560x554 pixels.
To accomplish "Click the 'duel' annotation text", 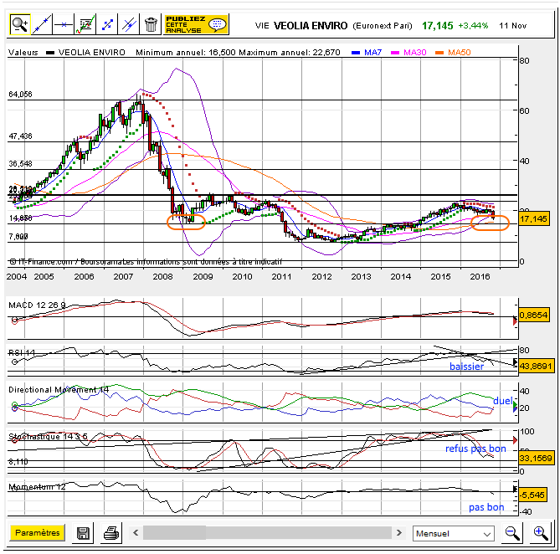I will pyautogui.click(x=503, y=401).
